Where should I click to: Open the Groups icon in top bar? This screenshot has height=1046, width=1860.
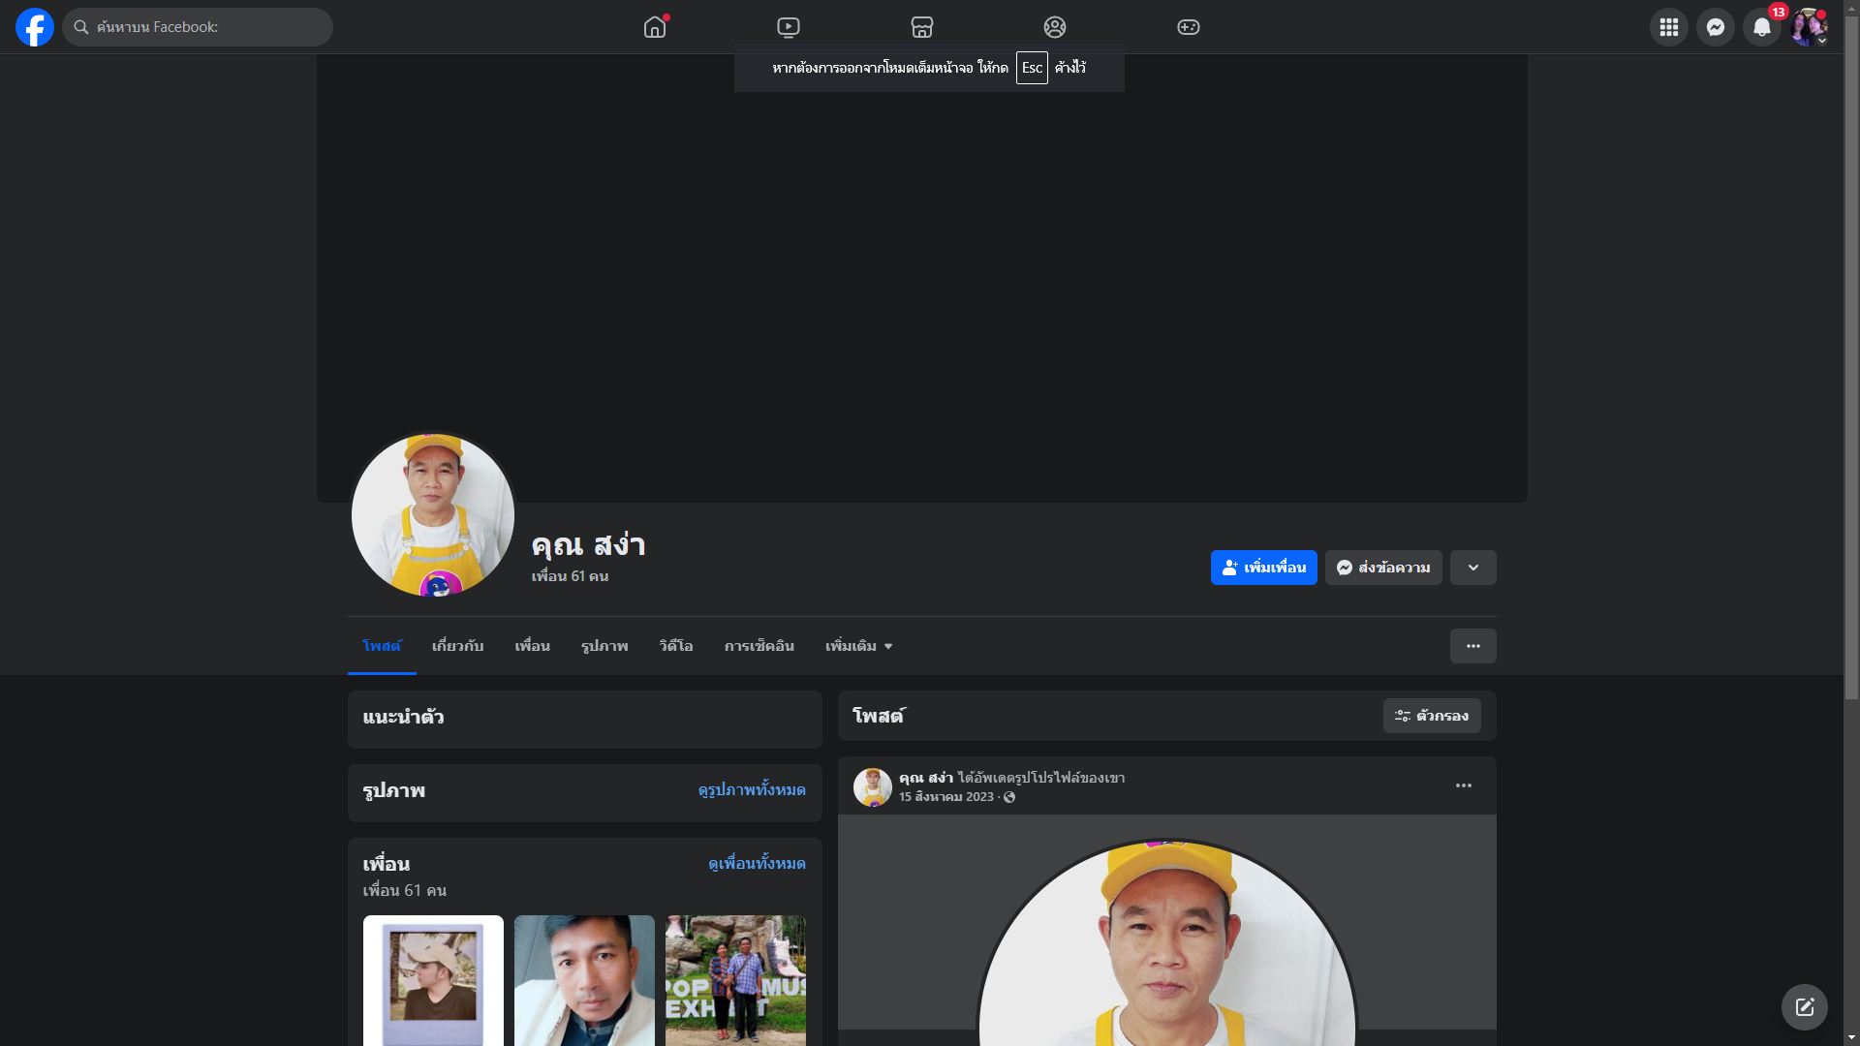tap(1055, 27)
